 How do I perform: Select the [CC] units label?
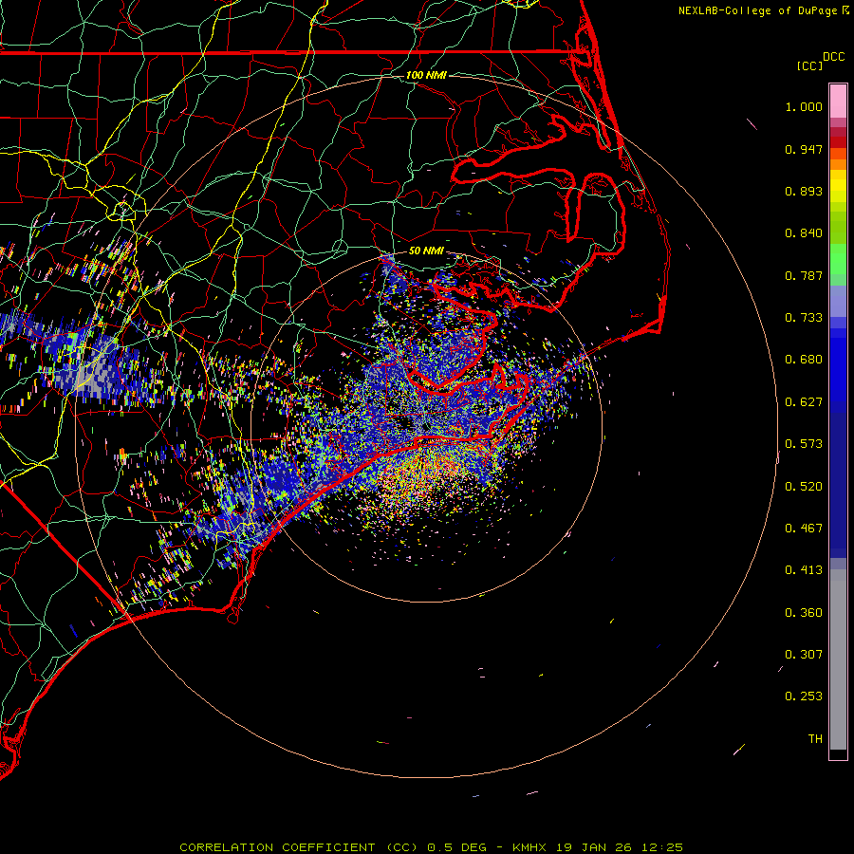pyautogui.click(x=809, y=65)
